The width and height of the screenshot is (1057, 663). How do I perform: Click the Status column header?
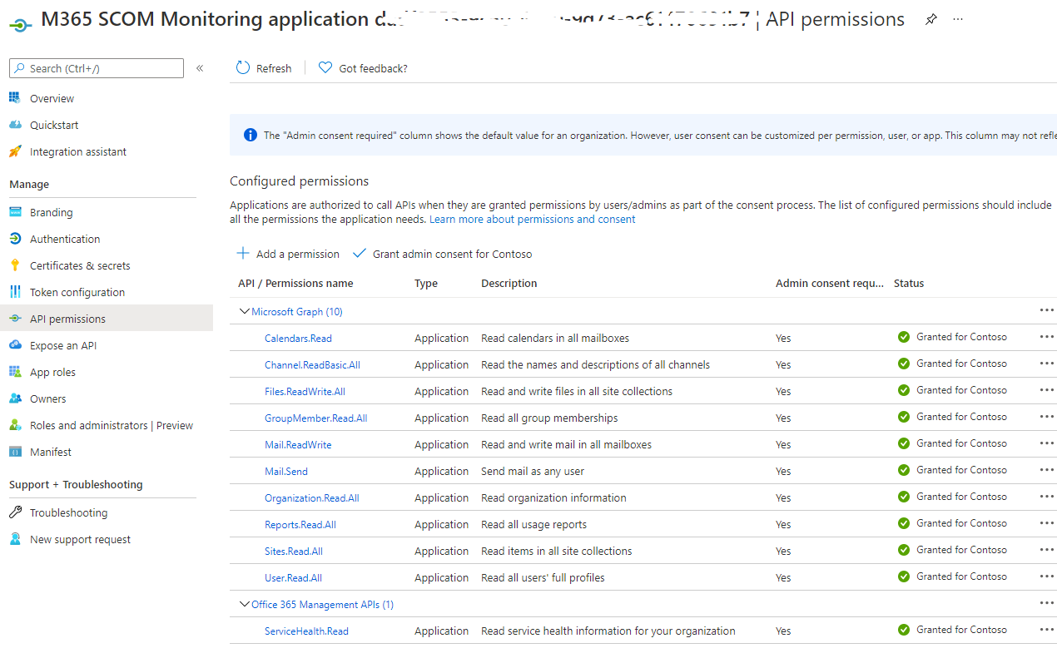(909, 284)
